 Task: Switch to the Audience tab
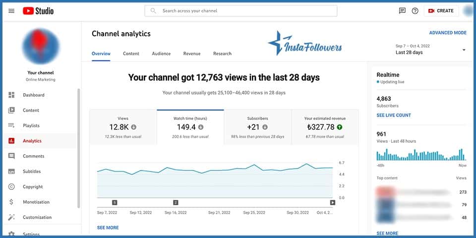click(161, 54)
